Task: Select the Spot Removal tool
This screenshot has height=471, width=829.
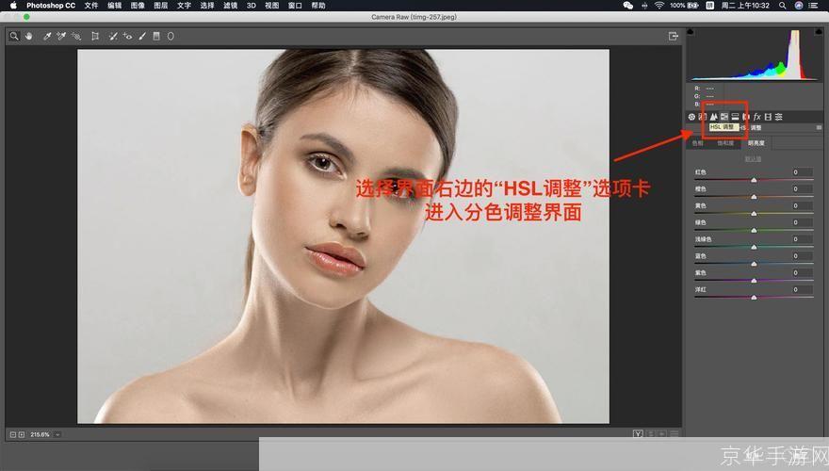Action: tap(113, 36)
